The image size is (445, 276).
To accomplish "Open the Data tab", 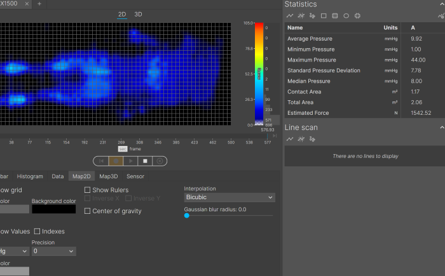I will pyautogui.click(x=58, y=176).
